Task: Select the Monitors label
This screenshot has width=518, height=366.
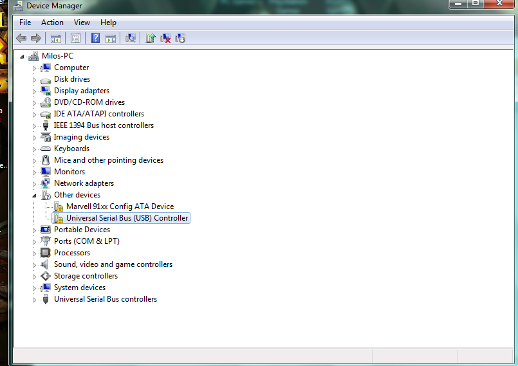Action: click(x=69, y=172)
